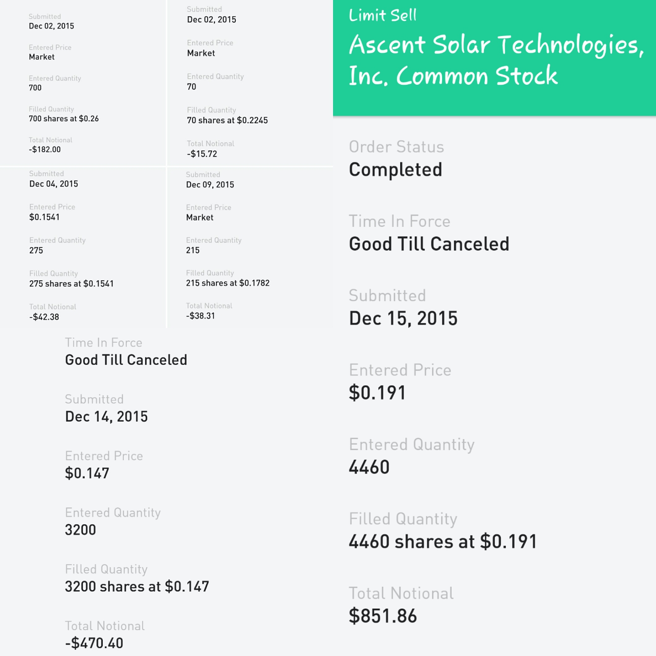The image size is (656, 656).
Task: Select the -$182.00 total notional amount
Action: [45, 149]
